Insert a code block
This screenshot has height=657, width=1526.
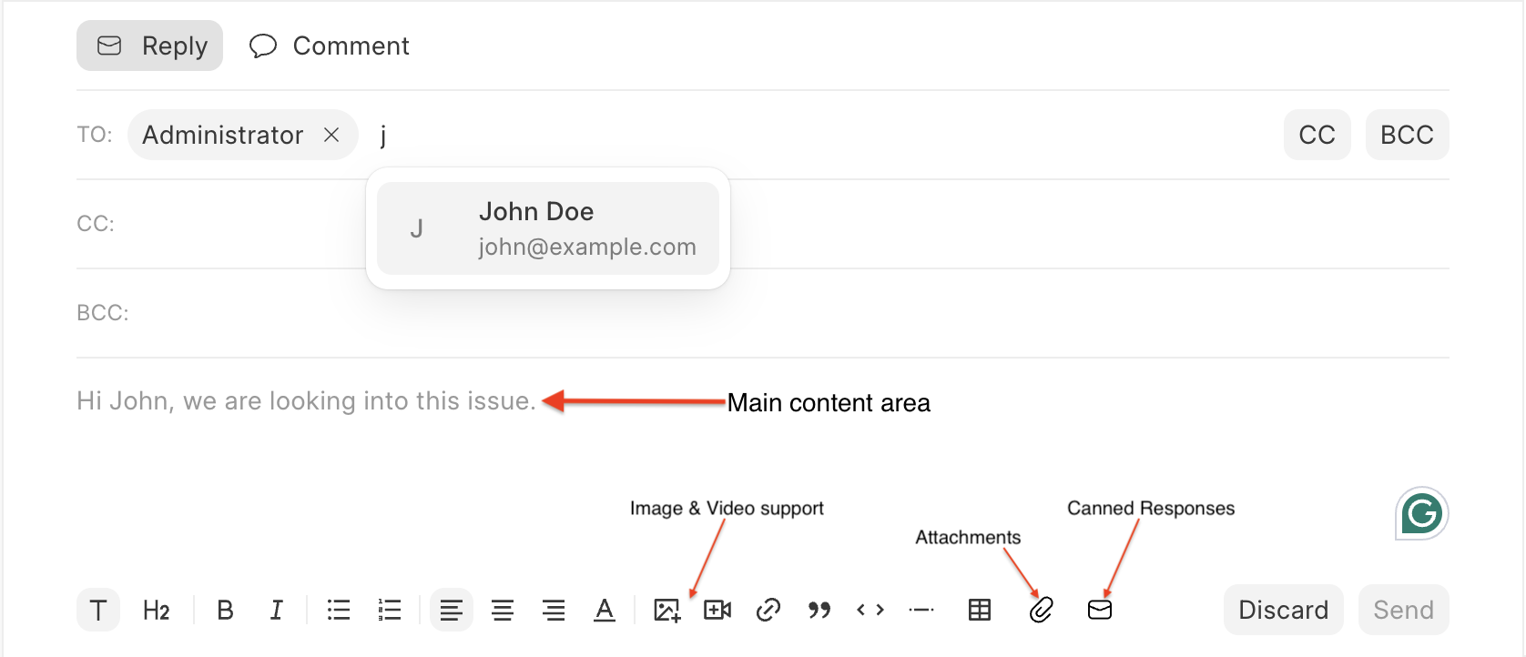point(870,610)
